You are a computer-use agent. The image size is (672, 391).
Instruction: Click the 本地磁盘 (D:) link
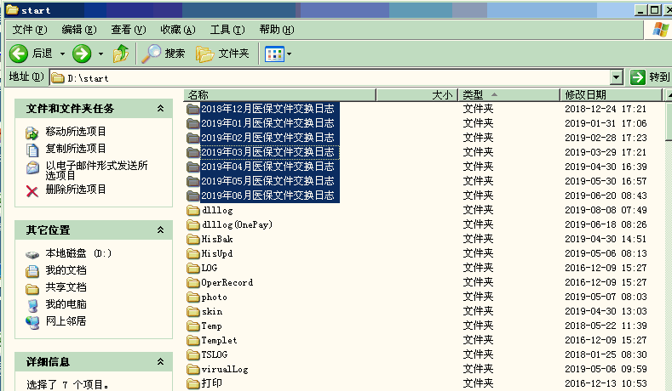pyautogui.click(x=78, y=253)
